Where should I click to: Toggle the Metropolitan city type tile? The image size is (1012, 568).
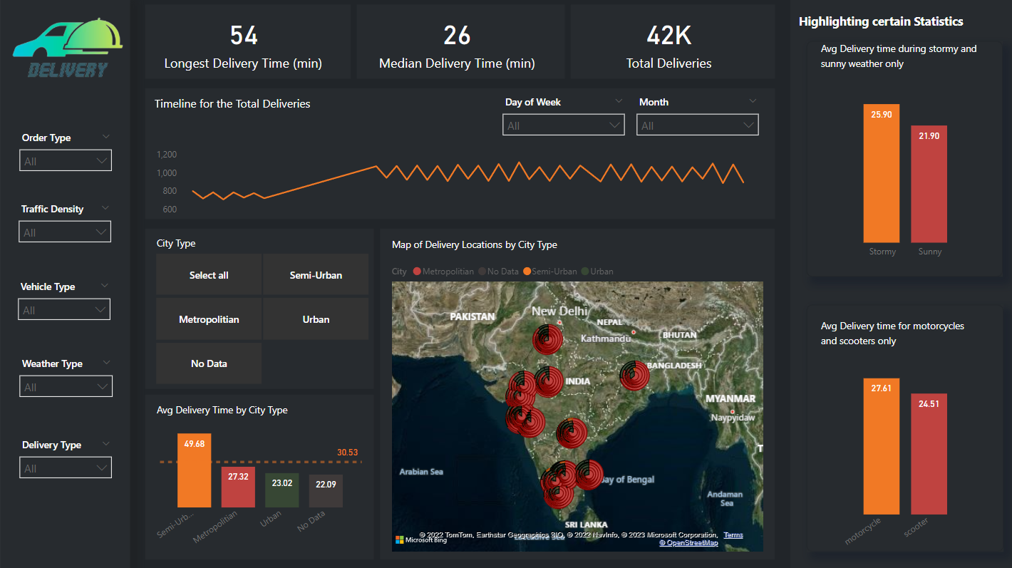click(x=209, y=319)
